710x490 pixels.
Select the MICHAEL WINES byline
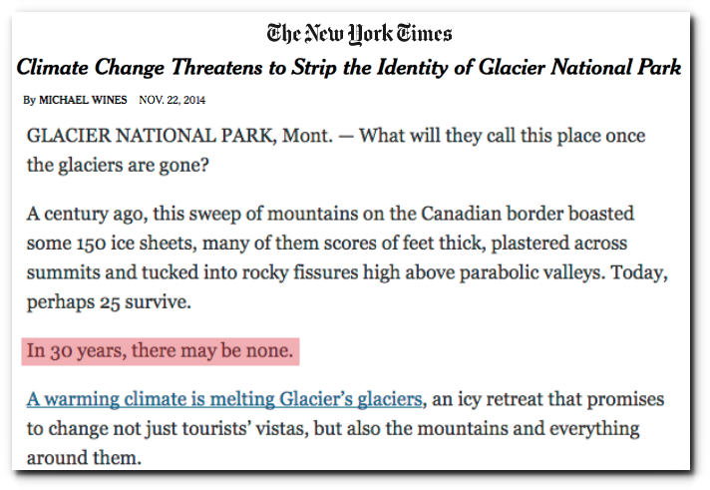83,100
